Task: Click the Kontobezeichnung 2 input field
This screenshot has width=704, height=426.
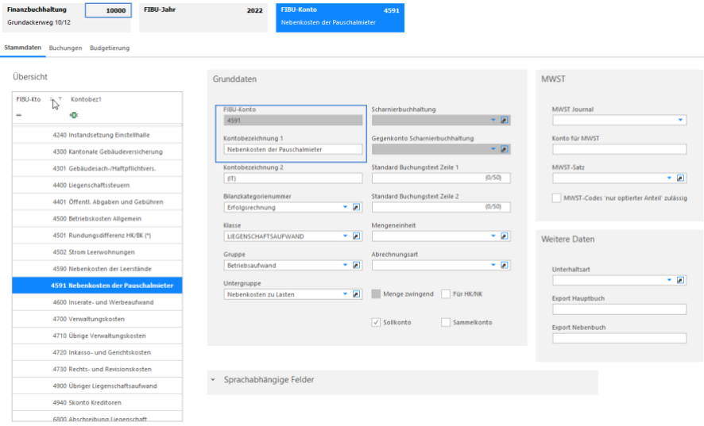Action: [x=292, y=178]
